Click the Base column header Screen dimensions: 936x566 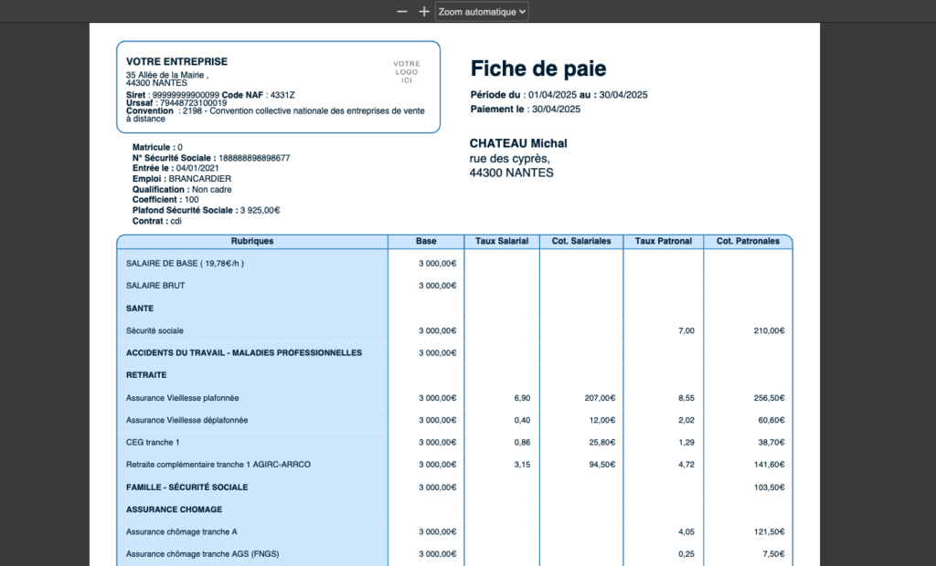tap(425, 241)
